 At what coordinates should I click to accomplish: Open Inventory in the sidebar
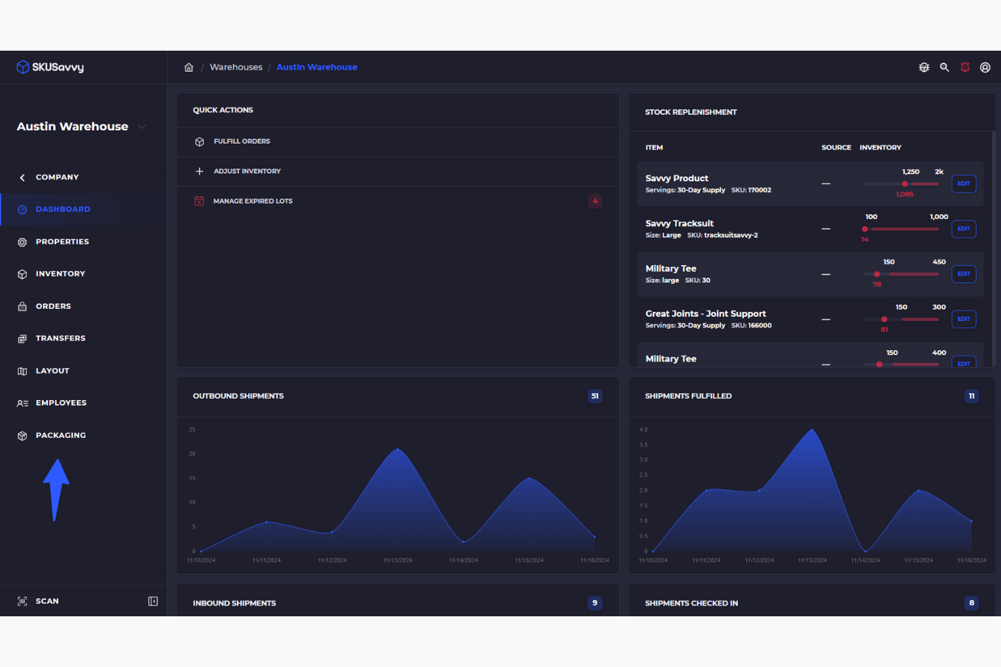tap(60, 274)
